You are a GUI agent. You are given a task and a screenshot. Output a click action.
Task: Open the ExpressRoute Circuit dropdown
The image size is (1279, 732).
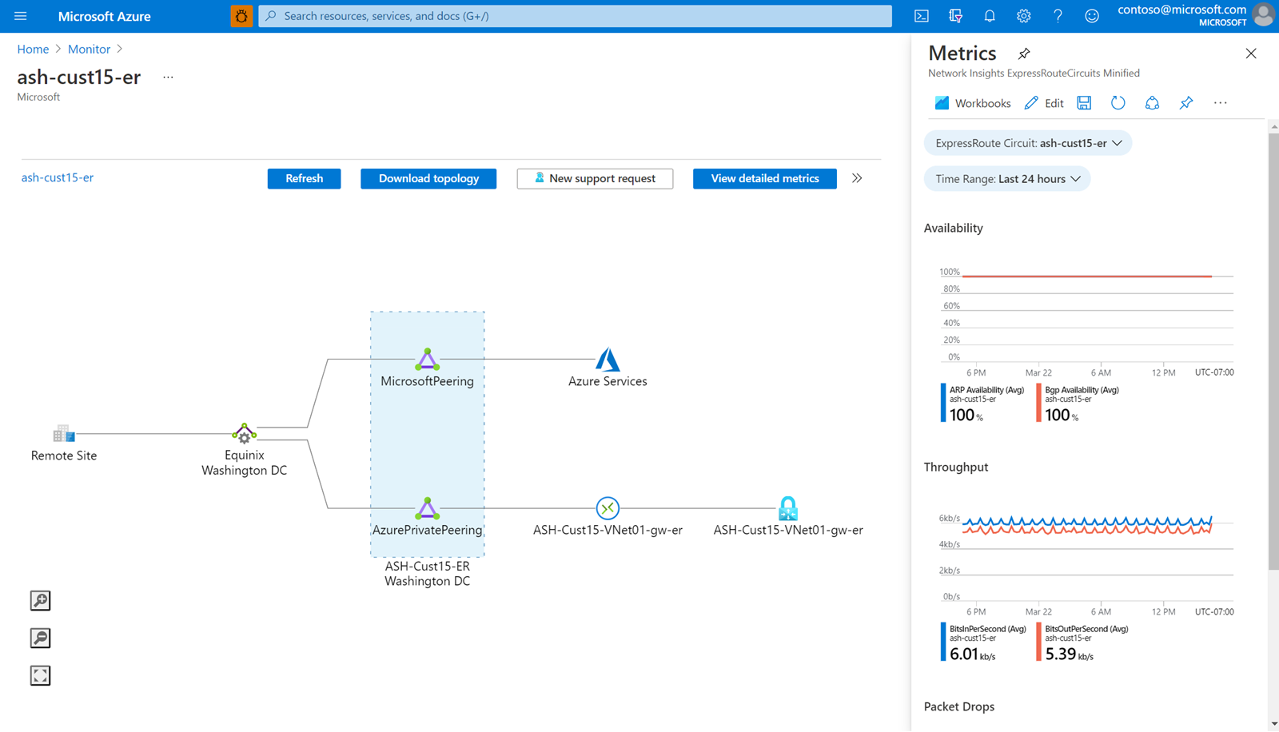1028,143
